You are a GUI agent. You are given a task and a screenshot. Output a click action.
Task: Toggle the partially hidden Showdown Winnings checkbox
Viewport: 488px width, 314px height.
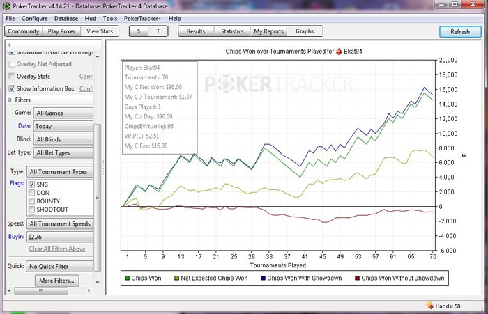pyautogui.click(x=12, y=52)
